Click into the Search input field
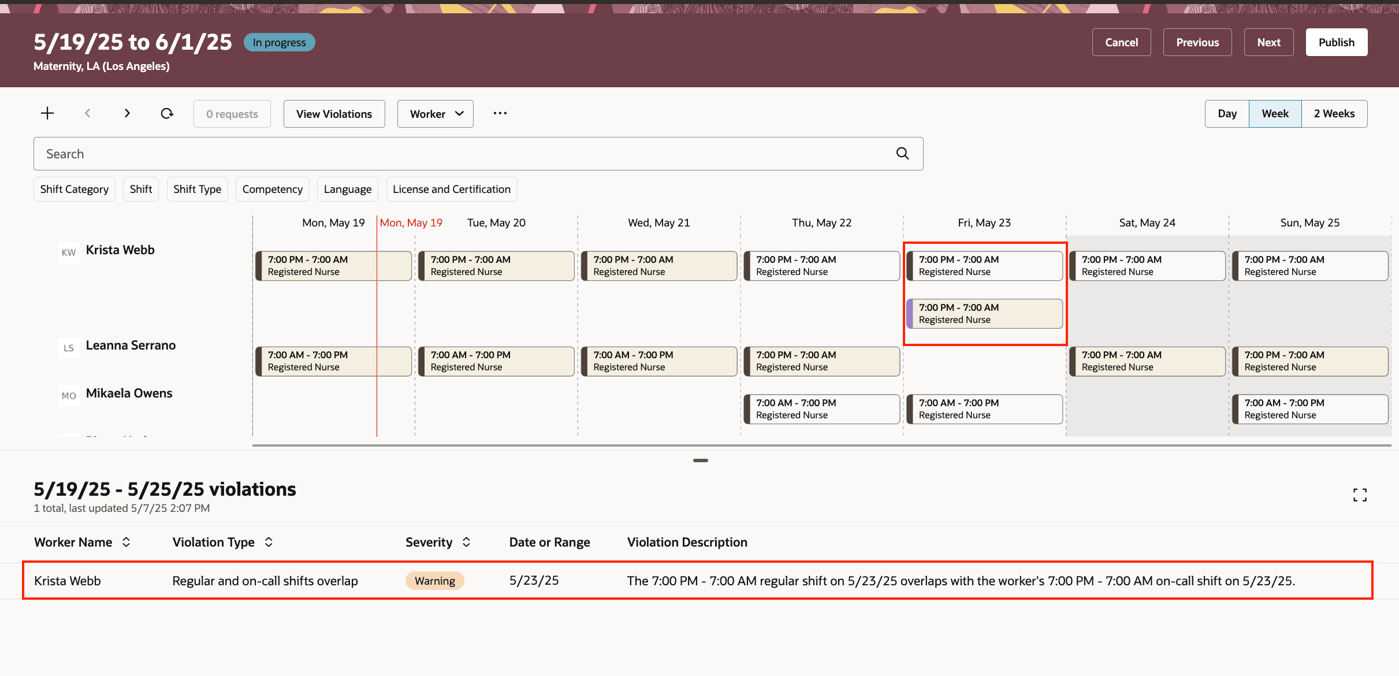The image size is (1399, 676). click(462, 154)
